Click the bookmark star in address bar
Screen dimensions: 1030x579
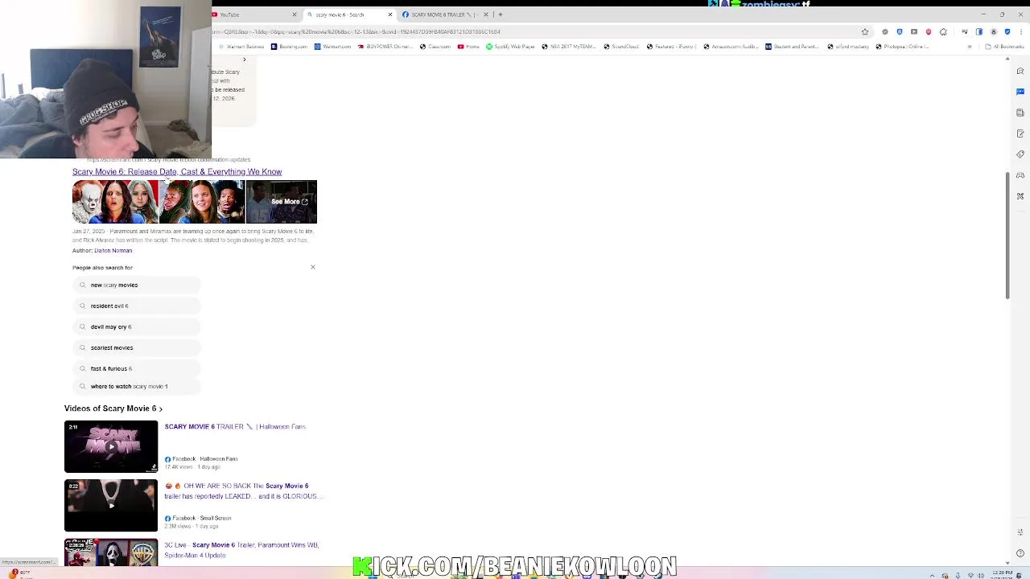tap(865, 32)
